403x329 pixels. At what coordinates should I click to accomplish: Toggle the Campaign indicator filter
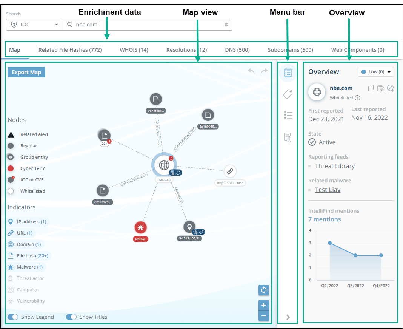[x=23, y=290]
